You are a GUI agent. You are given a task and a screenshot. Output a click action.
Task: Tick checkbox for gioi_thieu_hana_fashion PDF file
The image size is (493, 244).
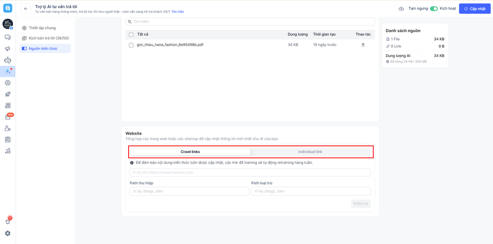131,45
